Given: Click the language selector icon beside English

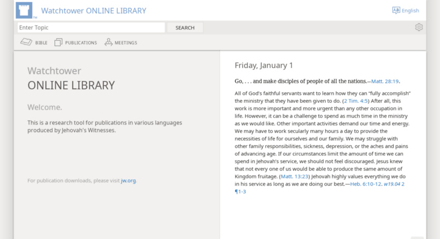Looking at the screenshot, I should point(396,10).
